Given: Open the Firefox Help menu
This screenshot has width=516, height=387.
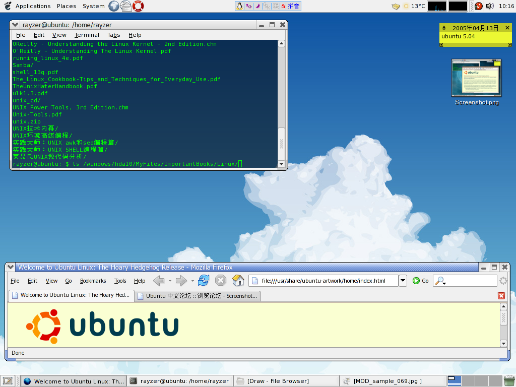Looking at the screenshot, I should point(140,281).
